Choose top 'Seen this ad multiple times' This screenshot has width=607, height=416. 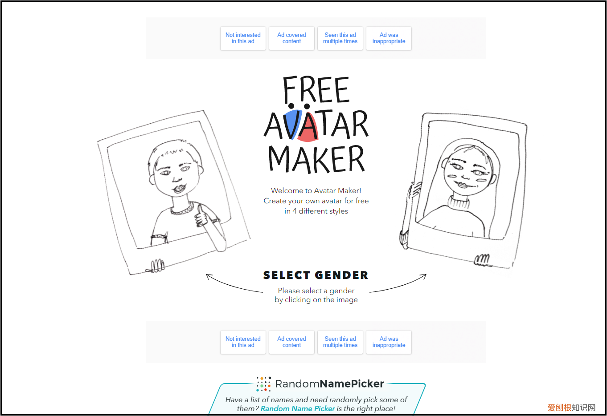340,38
